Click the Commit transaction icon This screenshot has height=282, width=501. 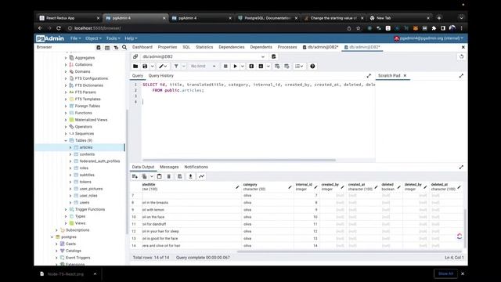click(x=277, y=66)
